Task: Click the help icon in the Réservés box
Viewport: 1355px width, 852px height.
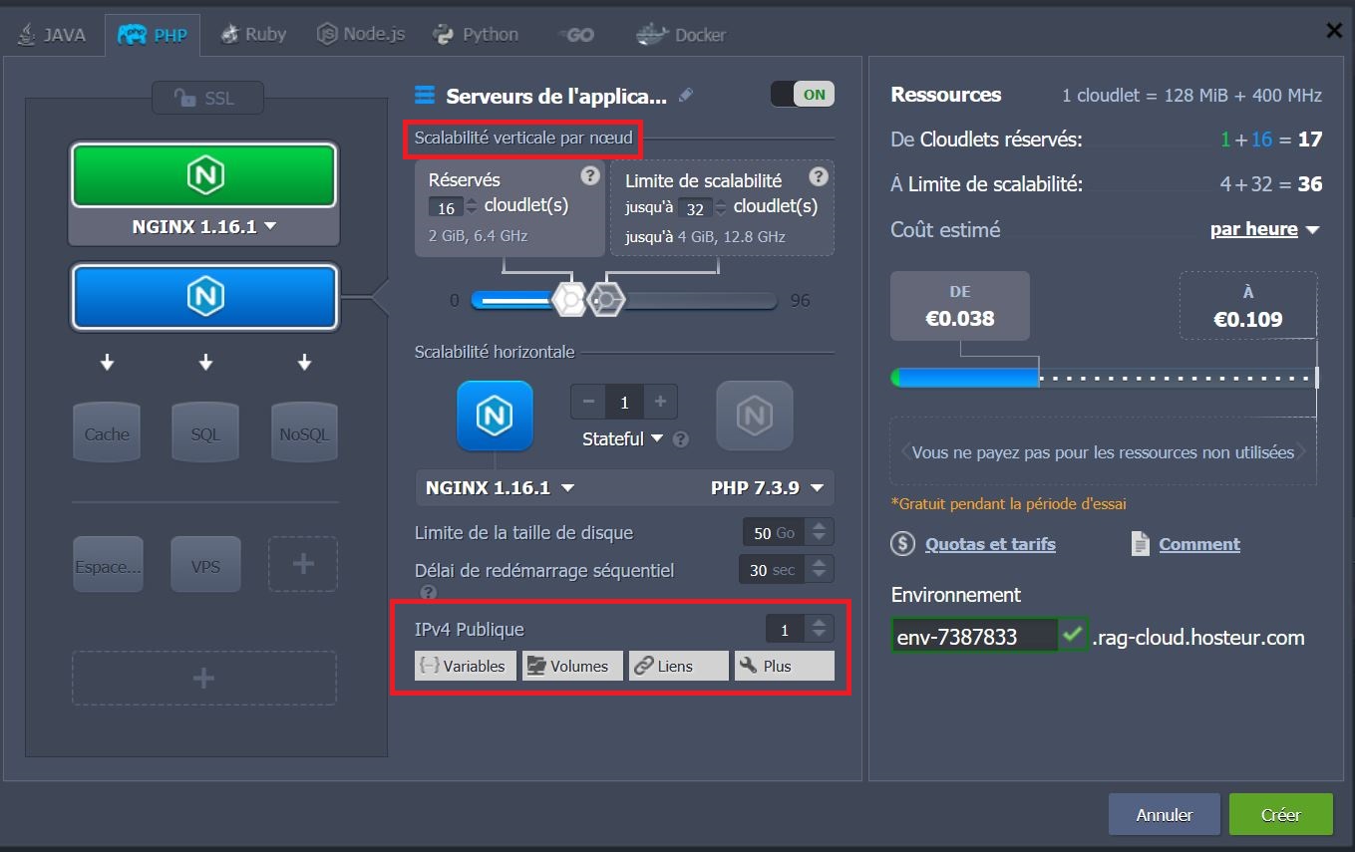Action: [x=590, y=176]
